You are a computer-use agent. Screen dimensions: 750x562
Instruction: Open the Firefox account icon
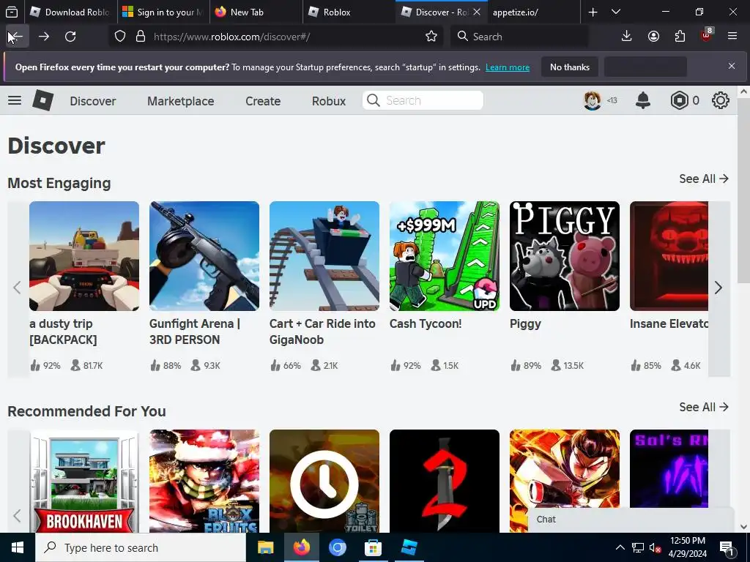click(653, 37)
